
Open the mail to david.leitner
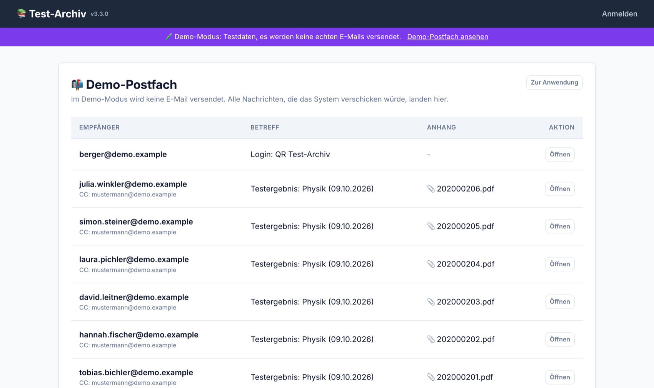tap(560, 301)
